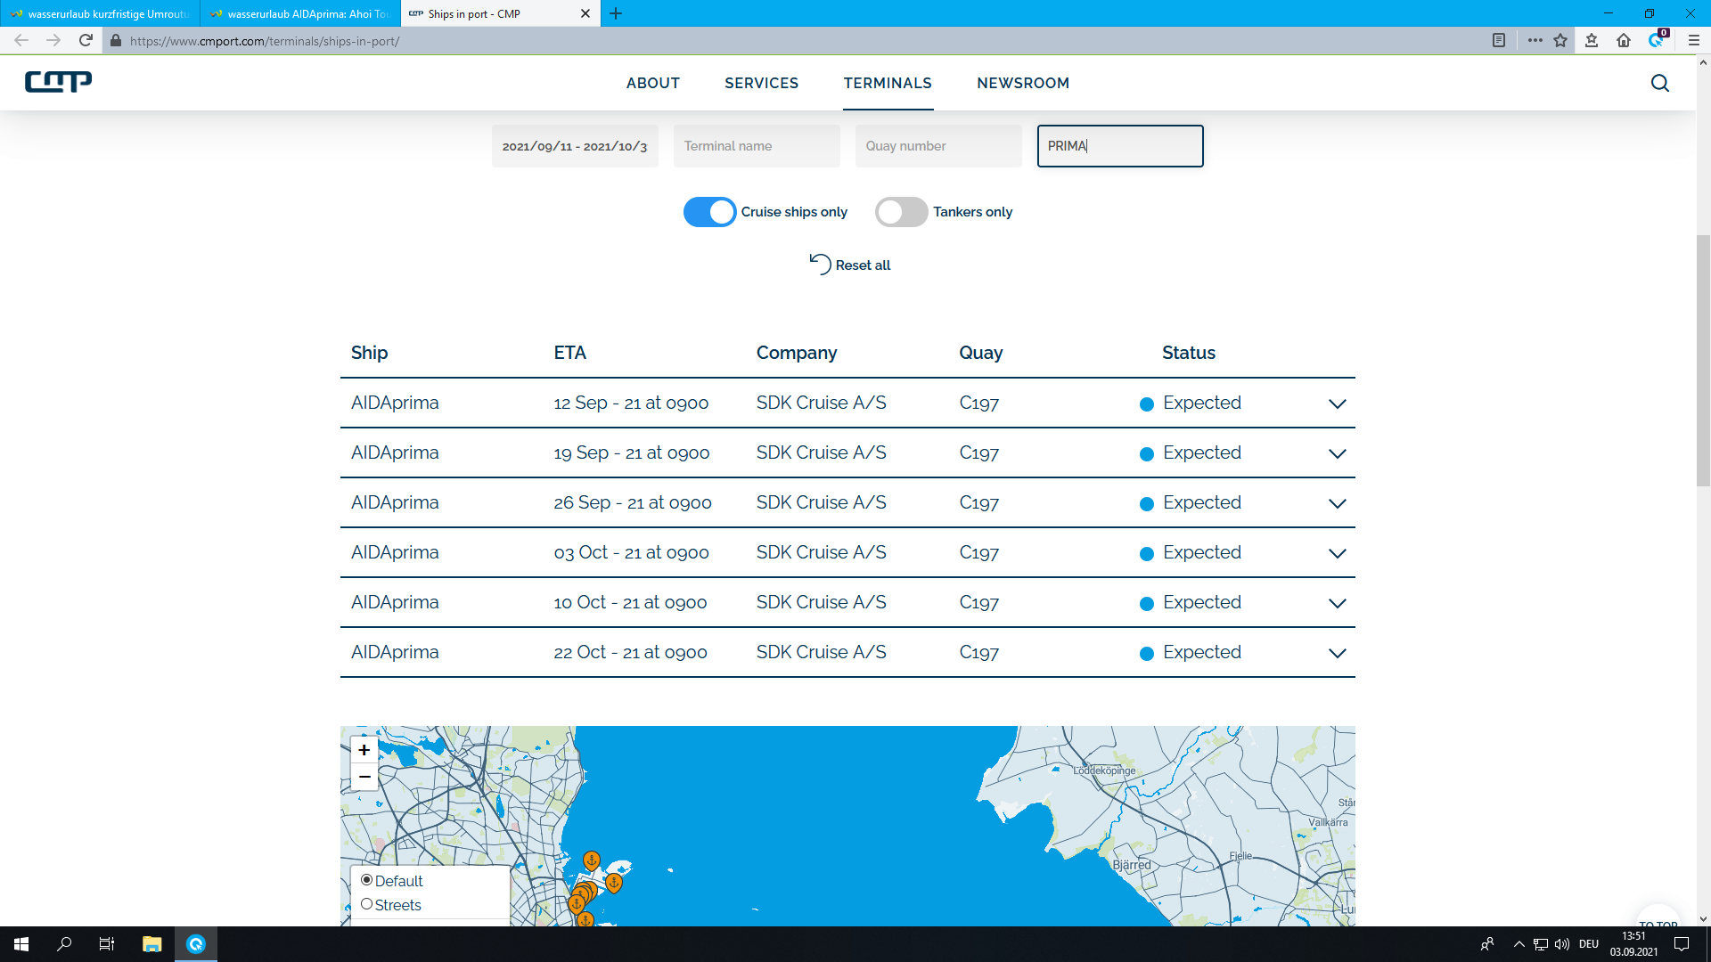
Task: Open the volume control in tray
Action: pyautogui.click(x=1562, y=944)
